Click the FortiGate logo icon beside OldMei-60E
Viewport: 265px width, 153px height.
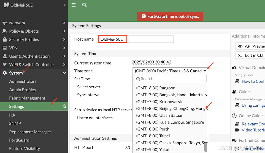click(6, 5)
